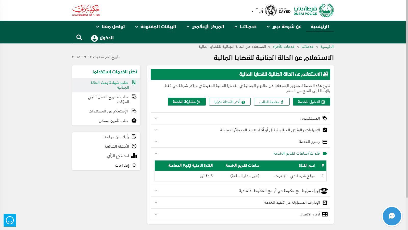Click the أكثر الأسئلة تكرارا button
This screenshot has height=230, width=408.
point(230,102)
